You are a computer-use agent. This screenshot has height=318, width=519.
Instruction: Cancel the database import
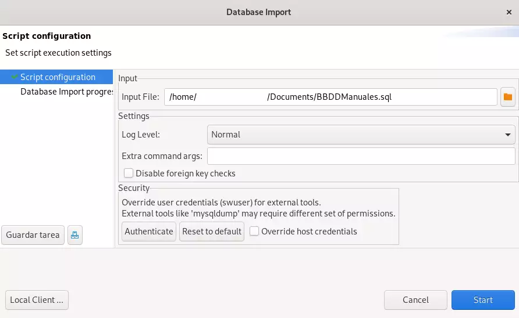[x=415, y=300]
